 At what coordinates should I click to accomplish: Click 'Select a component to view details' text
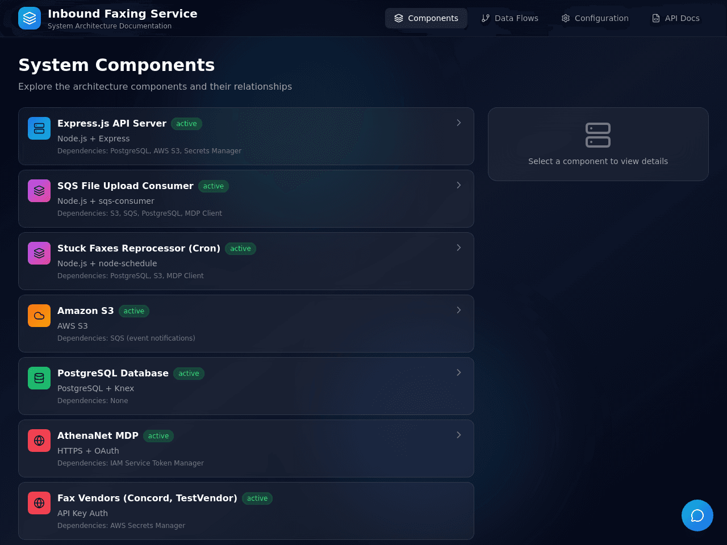pos(598,161)
